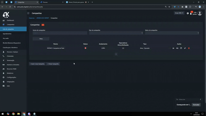The image size is (206, 116).
Task: Click the user avatar profile picture
Action: [200, 13]
